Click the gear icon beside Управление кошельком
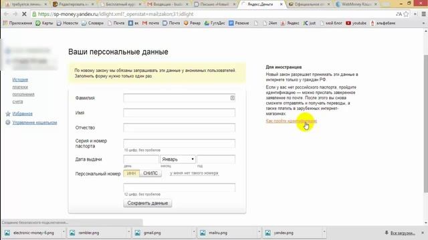The height and width of the screenshot is (240, 428). coord(8,123)
